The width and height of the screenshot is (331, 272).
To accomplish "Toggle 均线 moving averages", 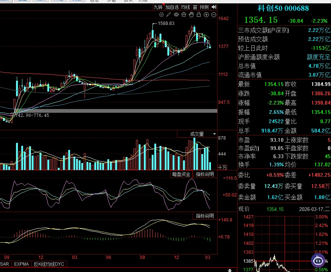I will [186, 7].
